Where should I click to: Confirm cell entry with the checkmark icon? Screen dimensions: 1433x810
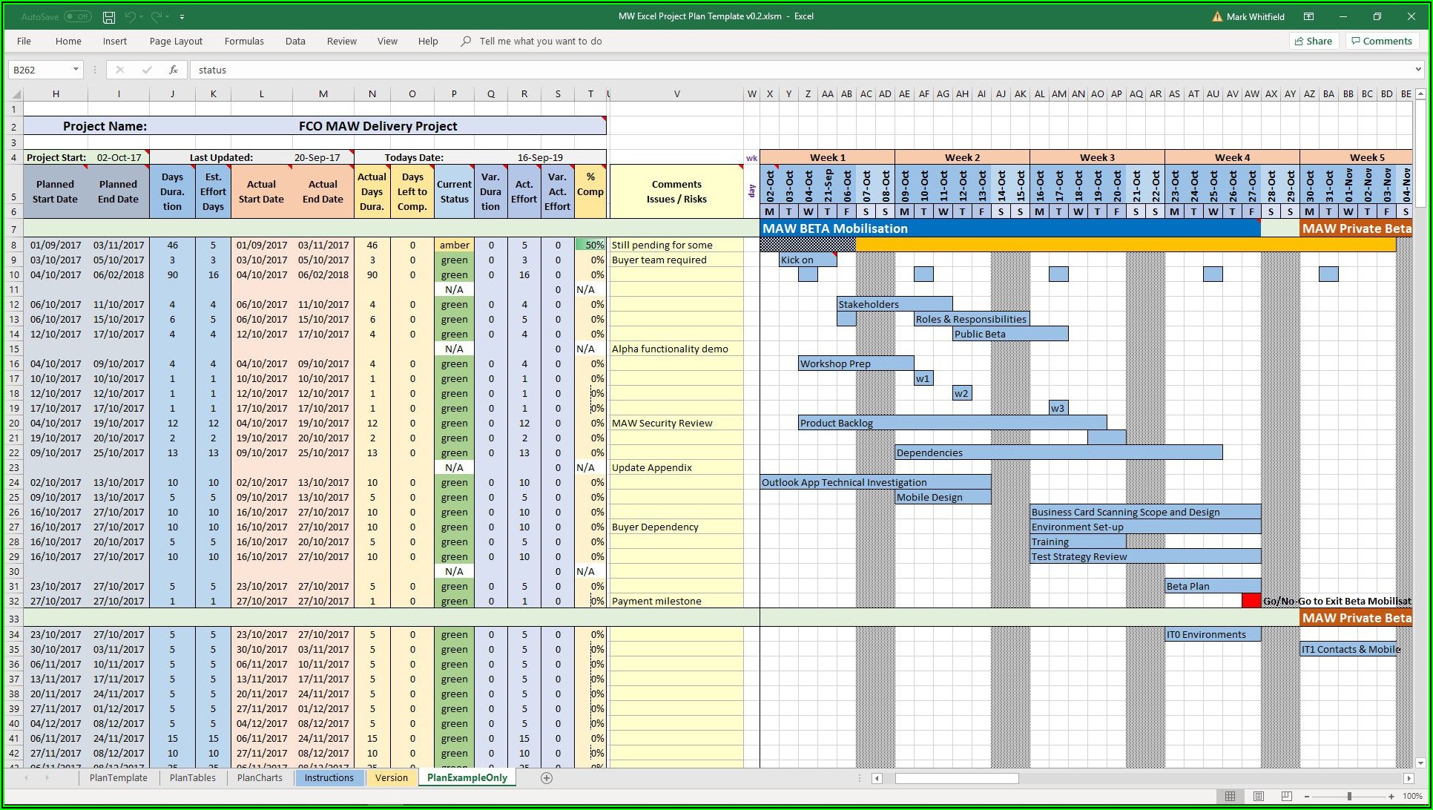[x=146, y=69]
